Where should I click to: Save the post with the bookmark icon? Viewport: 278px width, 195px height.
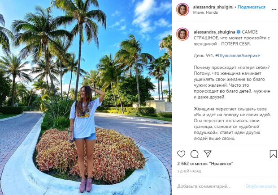click(x=273, y=154)
